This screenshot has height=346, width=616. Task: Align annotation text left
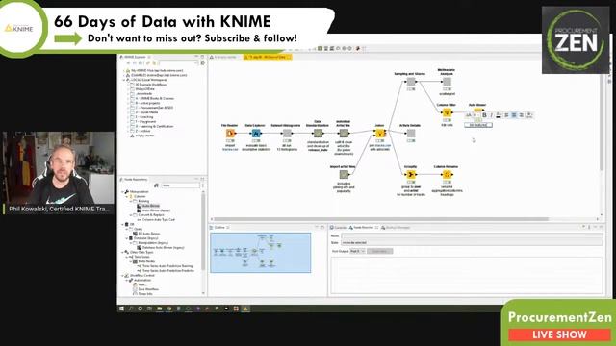coord(506,115)
